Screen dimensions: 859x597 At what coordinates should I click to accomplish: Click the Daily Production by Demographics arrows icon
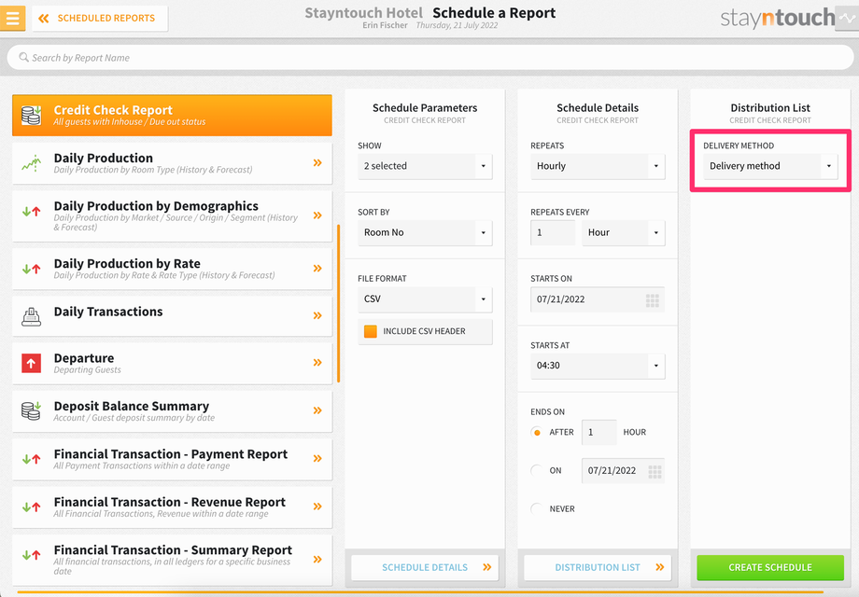[31, 211]
